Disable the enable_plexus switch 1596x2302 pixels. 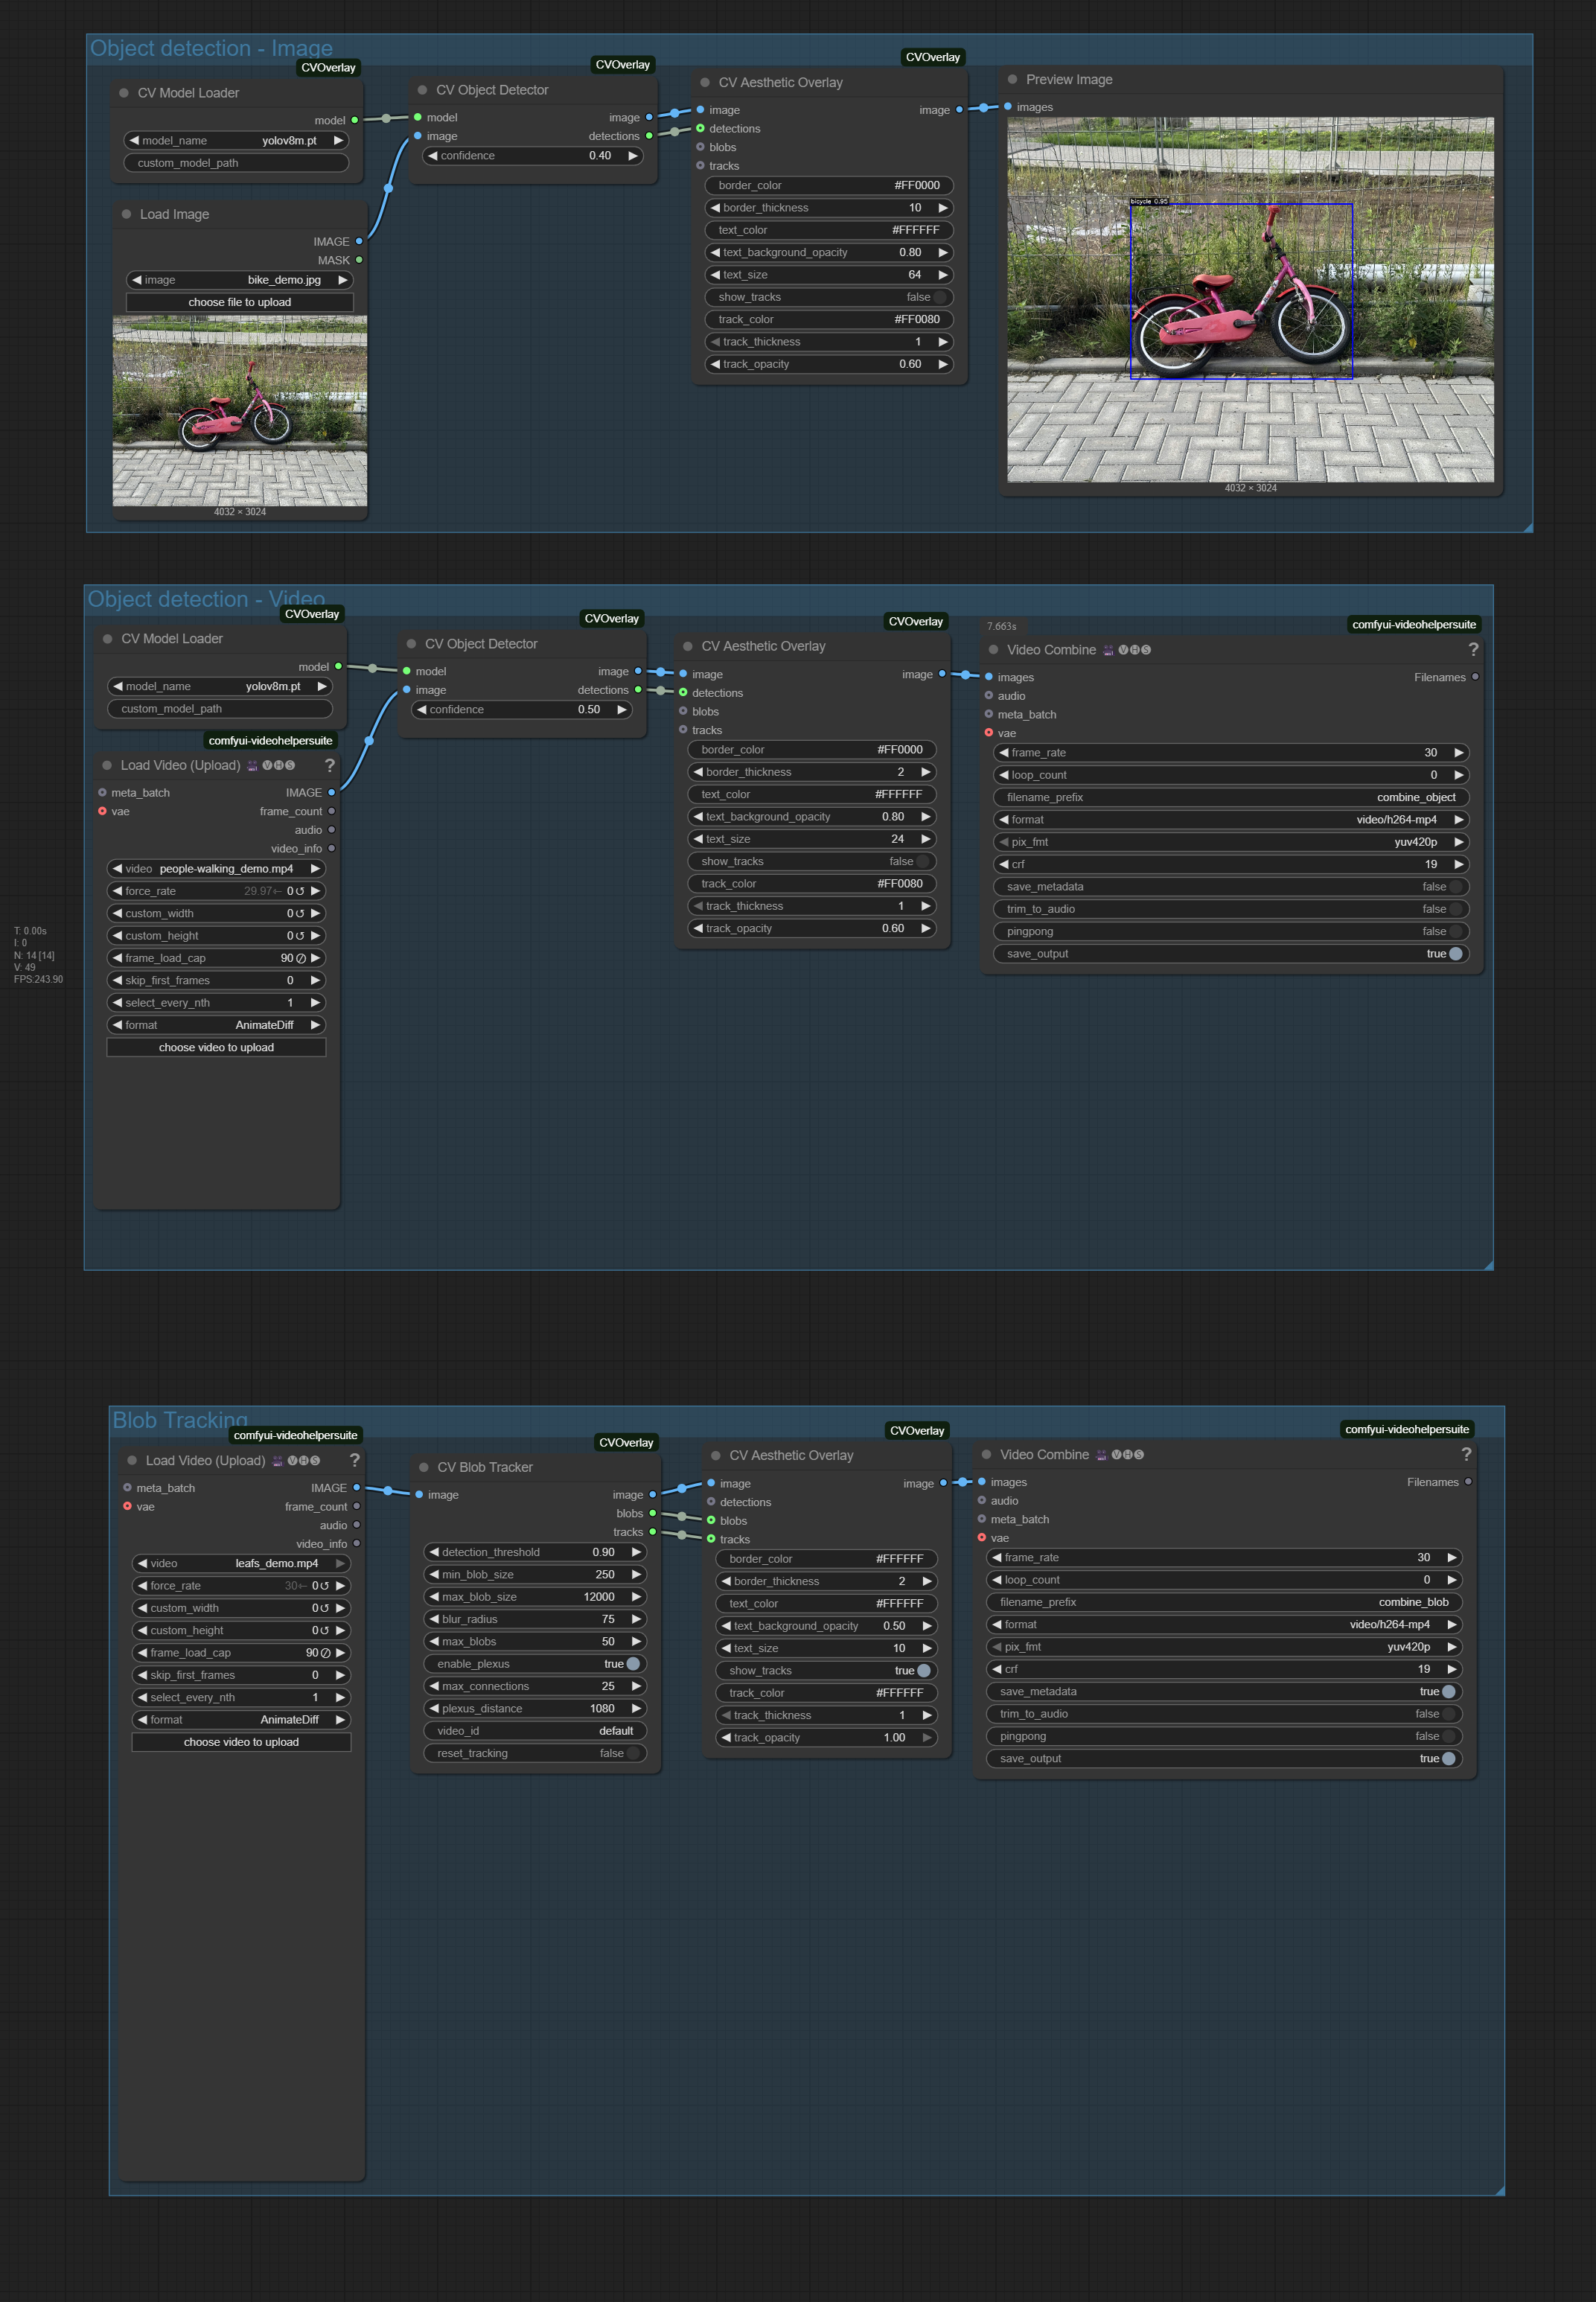pyautogui.click(x=535, y=1664)
